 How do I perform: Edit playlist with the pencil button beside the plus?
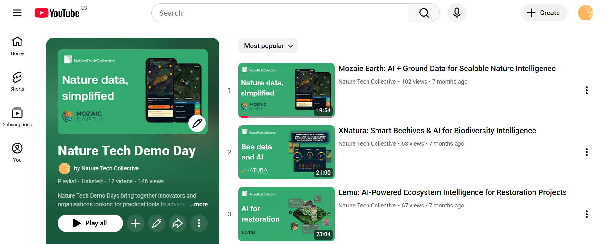(x=157, y=223)
